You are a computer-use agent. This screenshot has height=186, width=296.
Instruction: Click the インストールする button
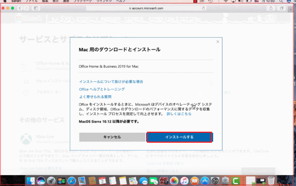click(x=180, y=137)
